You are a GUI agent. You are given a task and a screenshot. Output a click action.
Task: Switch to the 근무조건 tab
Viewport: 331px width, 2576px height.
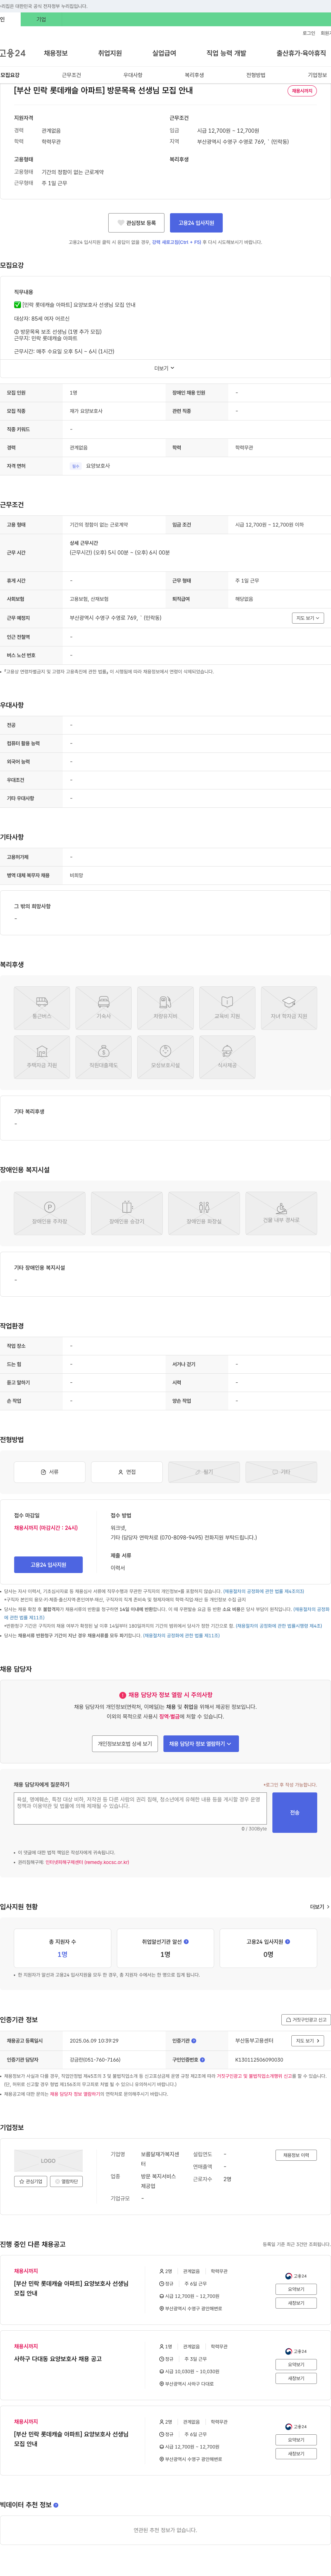[x=72, y=75]
